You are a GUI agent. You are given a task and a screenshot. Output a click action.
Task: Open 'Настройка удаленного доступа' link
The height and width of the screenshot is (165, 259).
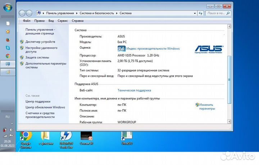pos(41,50)
